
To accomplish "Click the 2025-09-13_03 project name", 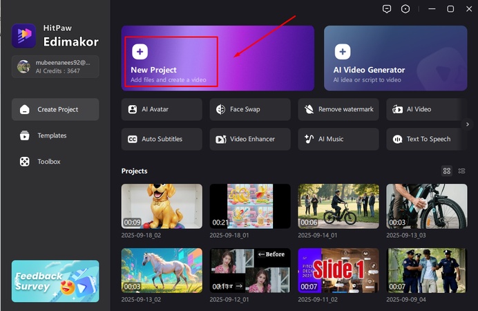I will coord(406,236).
